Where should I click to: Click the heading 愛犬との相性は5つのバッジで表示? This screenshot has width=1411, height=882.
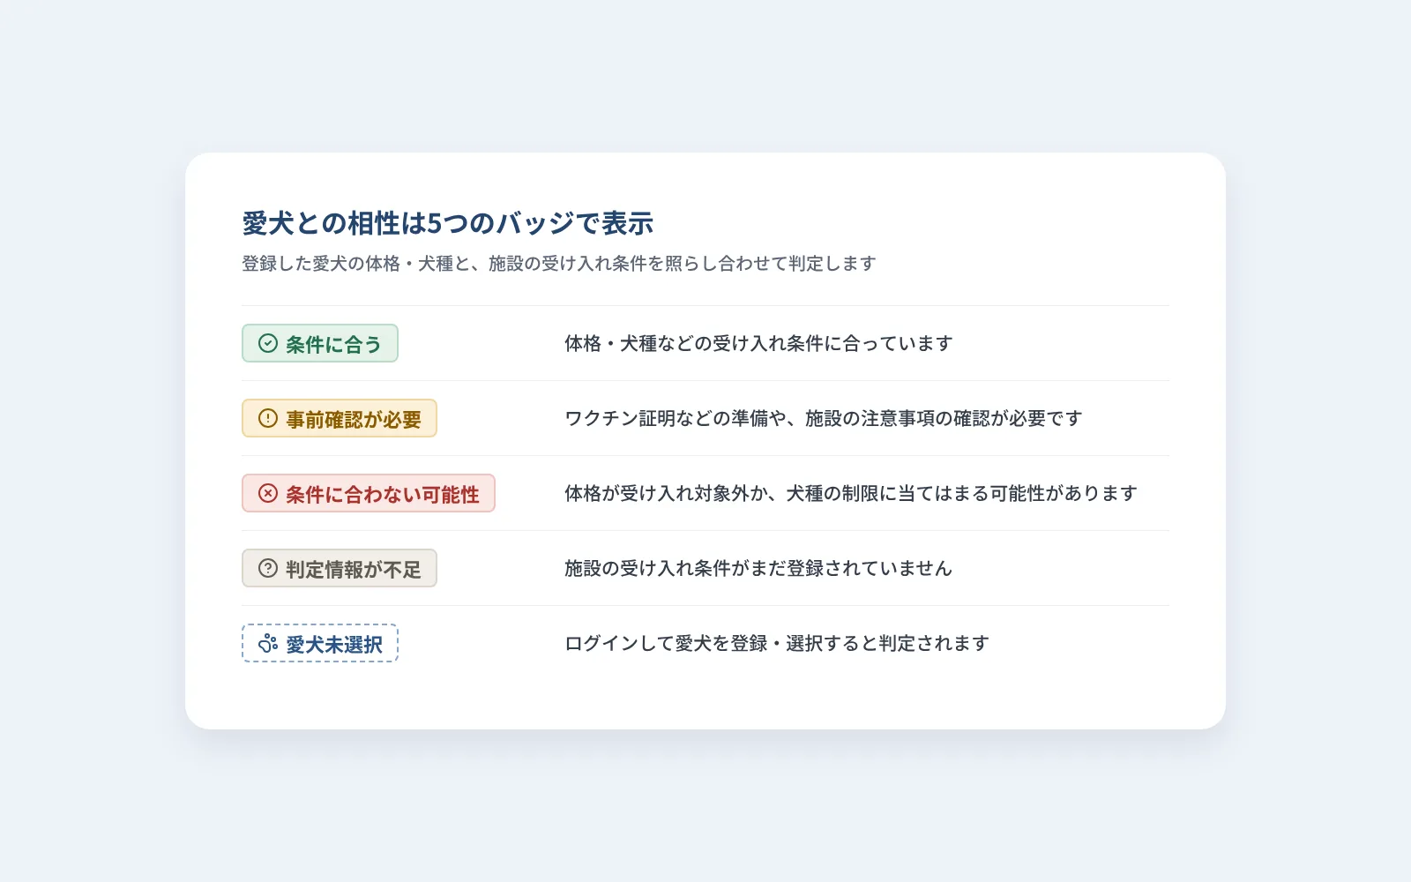448,223
